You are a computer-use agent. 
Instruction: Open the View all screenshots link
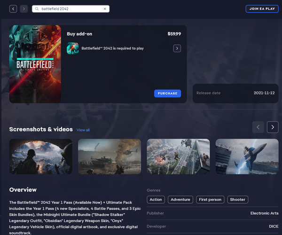click(83, 130)
